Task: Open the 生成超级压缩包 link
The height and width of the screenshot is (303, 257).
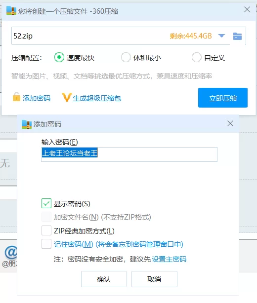Action: coord(97,98)
